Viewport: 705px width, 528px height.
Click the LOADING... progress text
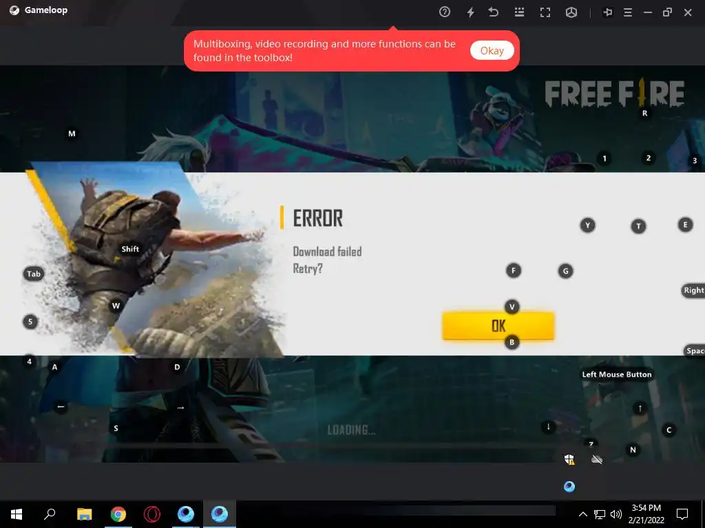click(x=352, y=430)
